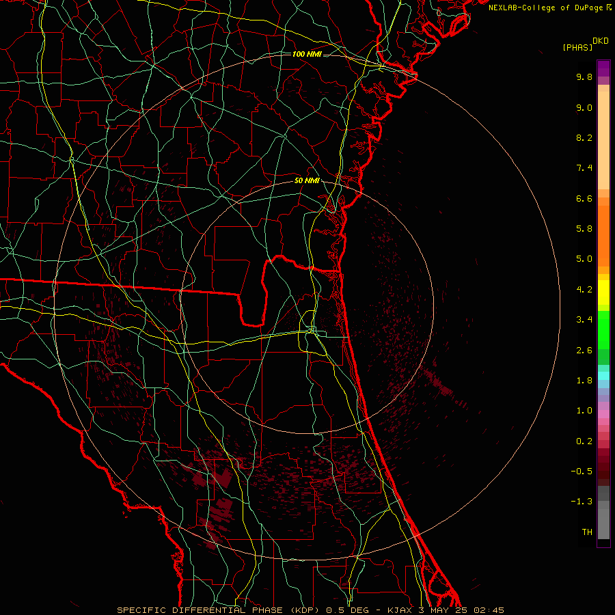The height and width of the screenshot is (615, 615).
Task: Click the 9.8 scale value
Action: (x=584, y=77)
